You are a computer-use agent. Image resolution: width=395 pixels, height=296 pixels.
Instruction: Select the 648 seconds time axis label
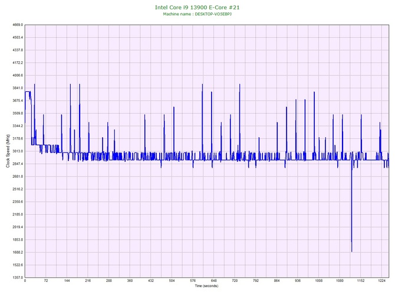214,281
